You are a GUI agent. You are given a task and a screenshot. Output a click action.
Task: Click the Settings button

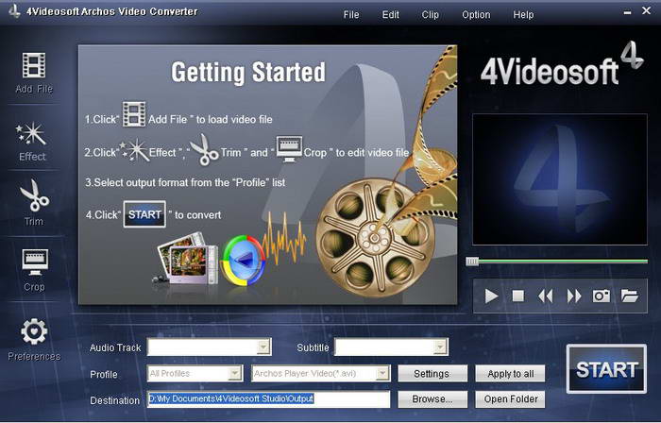click(432, 374)
